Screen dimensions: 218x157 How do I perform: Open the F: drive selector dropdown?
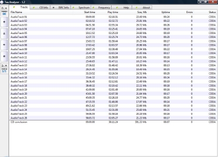coord(4,8)
